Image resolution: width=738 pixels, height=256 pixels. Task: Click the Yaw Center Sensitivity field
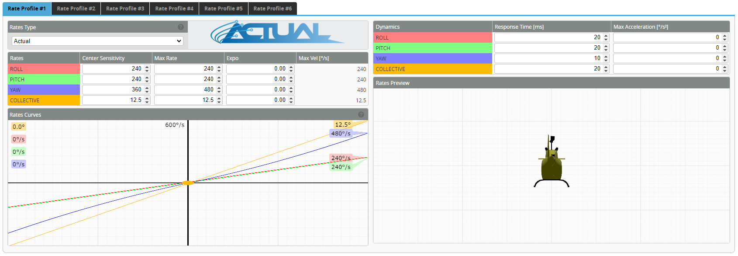[x=112, y=90]
